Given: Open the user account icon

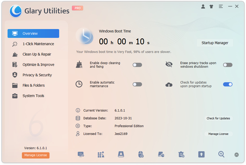Looking at the screenshot, I should (x=203, y=6).
